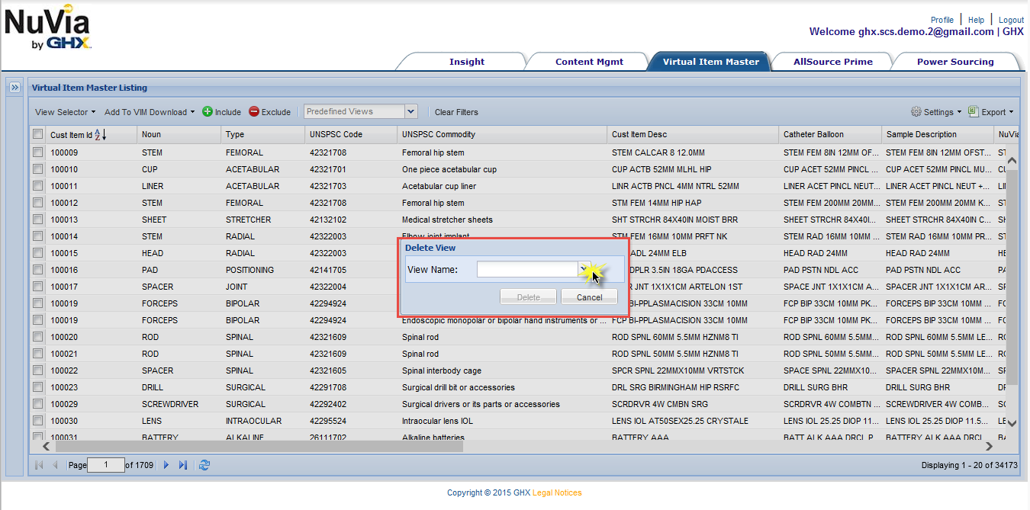Click Clear Filters button

(x=456, y=112)
